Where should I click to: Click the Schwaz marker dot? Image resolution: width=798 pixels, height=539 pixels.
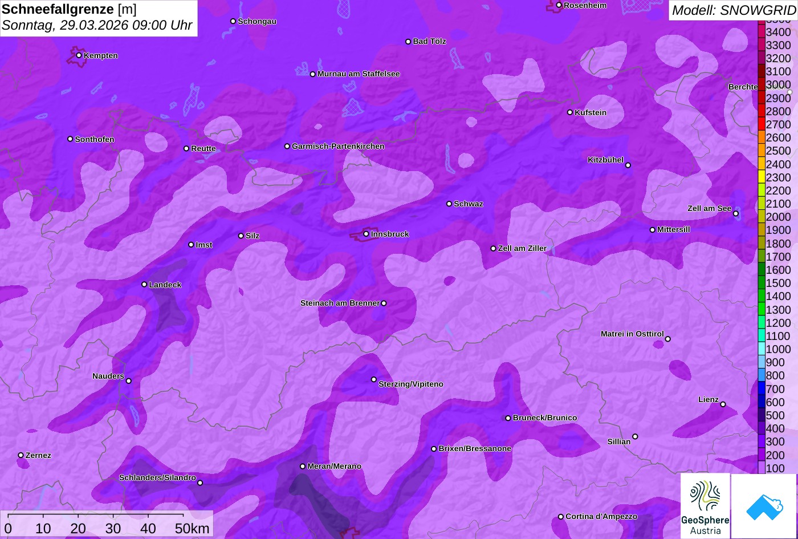point(449,204)
